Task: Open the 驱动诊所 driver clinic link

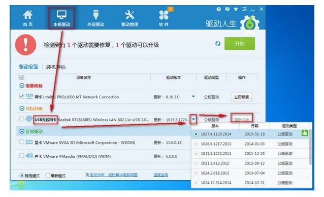Action: click(114, 175)
